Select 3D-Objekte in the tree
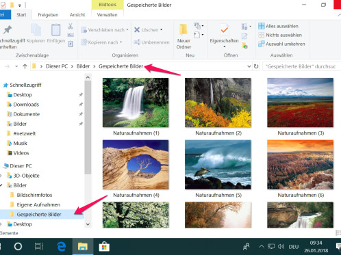341x255 pixels. click(26, 176)
